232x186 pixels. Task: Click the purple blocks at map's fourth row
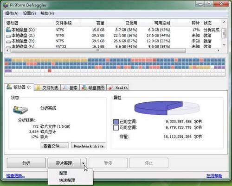(8, 71)
